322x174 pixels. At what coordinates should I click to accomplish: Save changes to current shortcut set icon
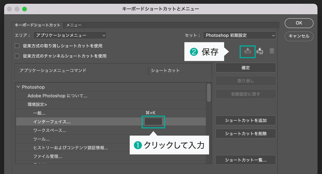pos(247,51)
